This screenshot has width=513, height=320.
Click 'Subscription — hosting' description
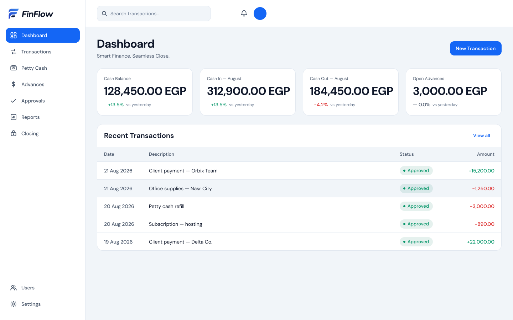pyautogui.click(x=175, y=224)
